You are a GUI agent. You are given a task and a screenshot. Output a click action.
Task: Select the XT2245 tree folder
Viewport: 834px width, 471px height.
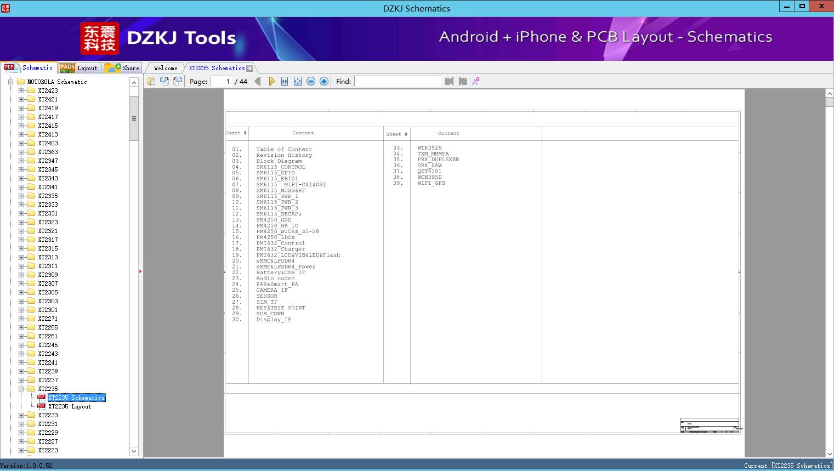(x=48, y=345)
